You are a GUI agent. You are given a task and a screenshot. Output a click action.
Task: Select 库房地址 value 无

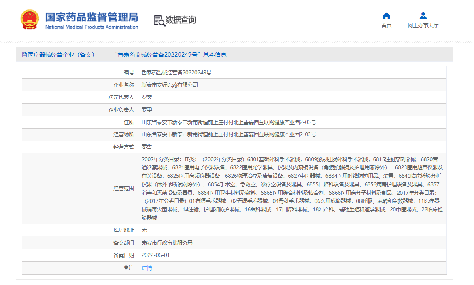coord(144,230)
